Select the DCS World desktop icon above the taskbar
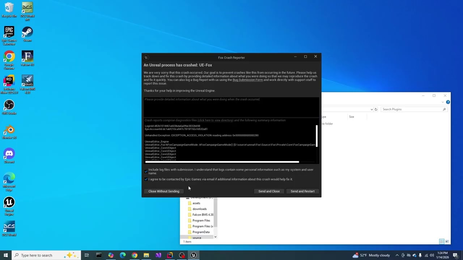The image size is (463, 260). [9, 229]
